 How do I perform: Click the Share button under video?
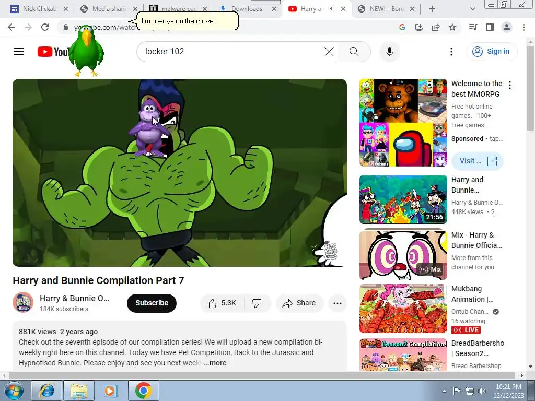click(299, 303)
